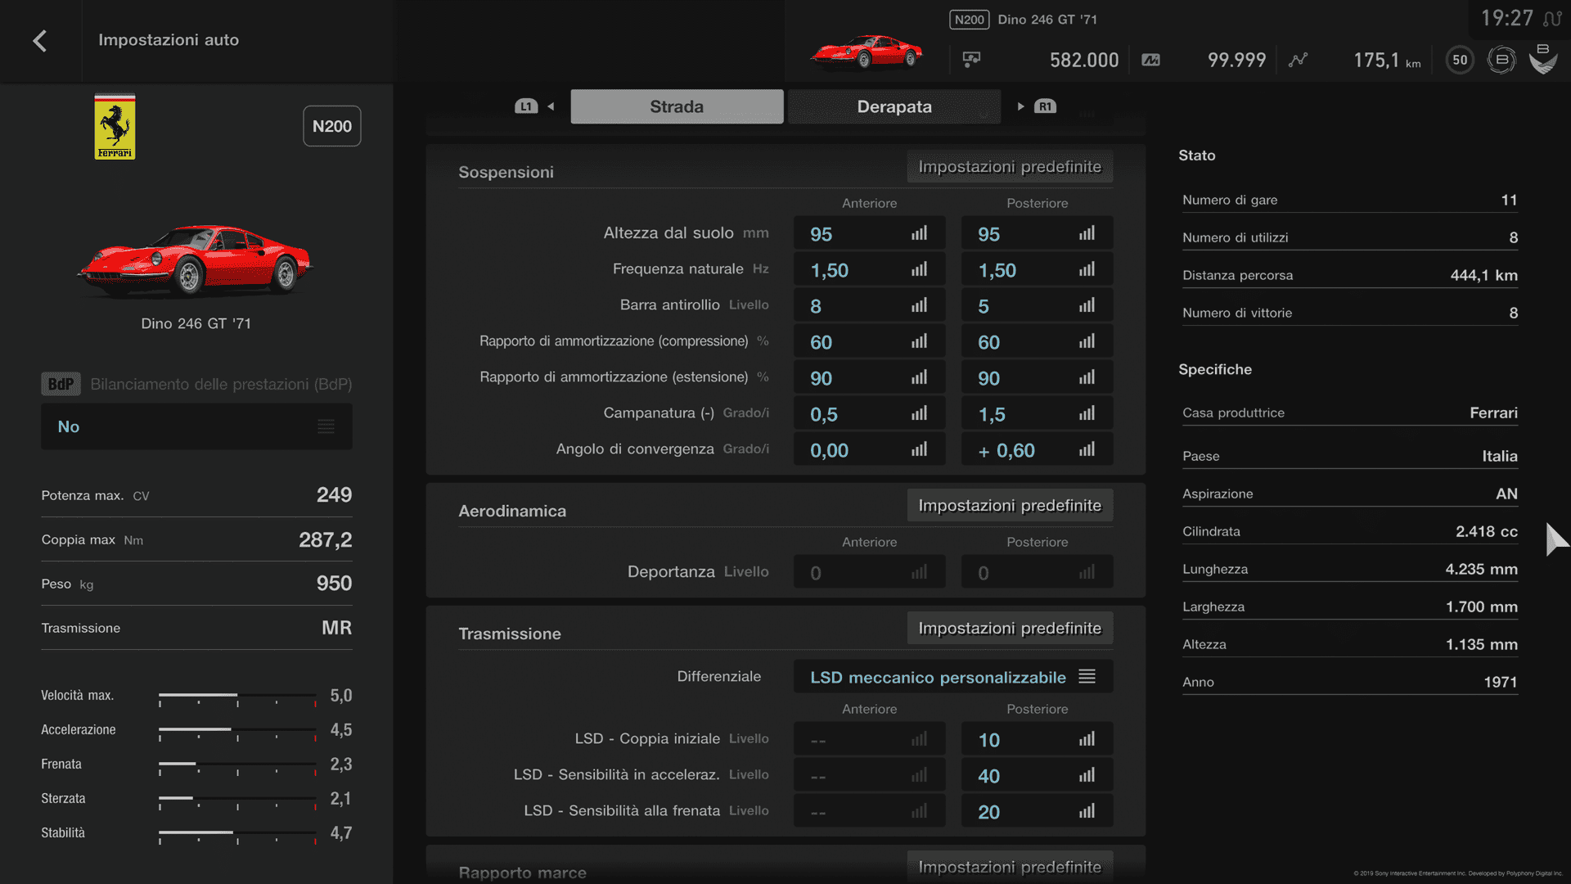Reset Sospensioni with Impostazioni predefinite
The height and width of the screenshot is (884, 1571).
[x=1009, y=167]
